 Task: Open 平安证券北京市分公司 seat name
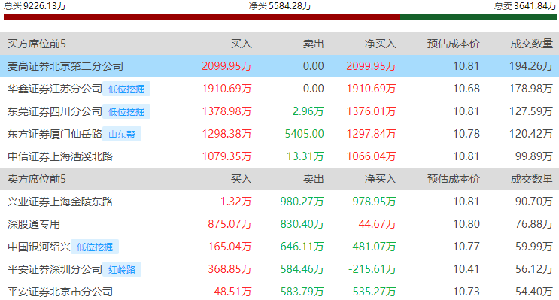tap(60, 292)
